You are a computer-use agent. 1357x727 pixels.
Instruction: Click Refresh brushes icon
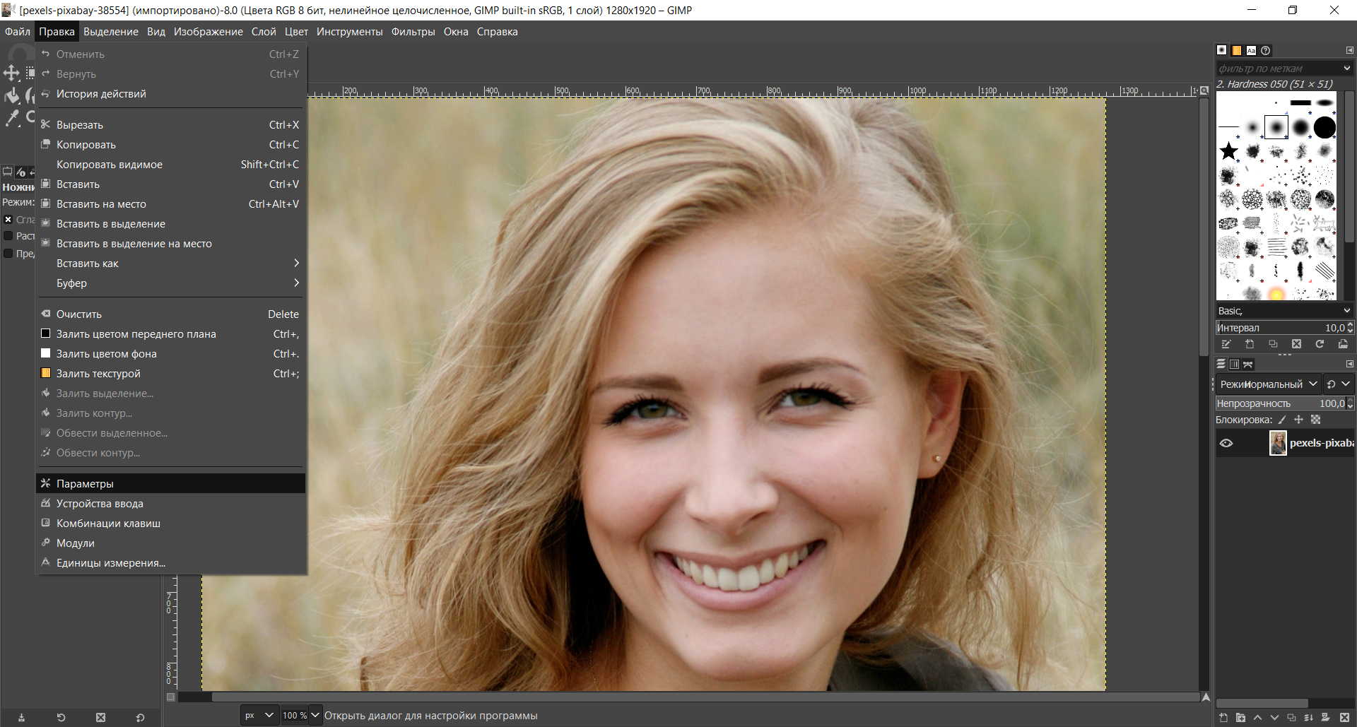pyautogui.click(x=1320, y=344)
